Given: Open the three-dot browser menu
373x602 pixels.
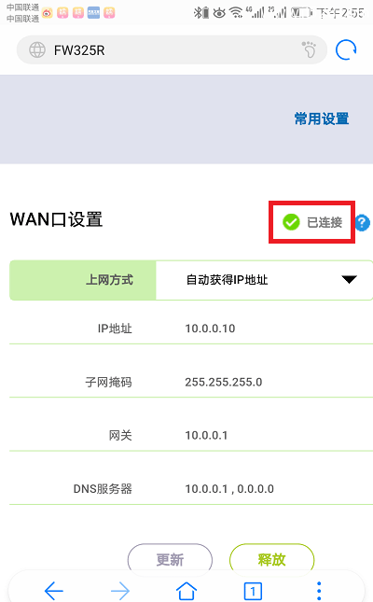Looking at the screenshot, I should pyautogui.click(x=319, y=591).
